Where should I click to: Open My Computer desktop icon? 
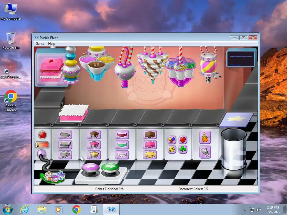tap(11, 12)
